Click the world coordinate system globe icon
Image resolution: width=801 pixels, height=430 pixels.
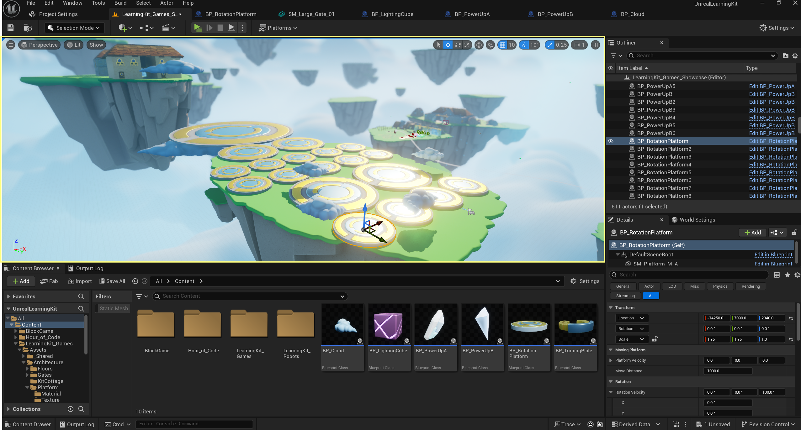point(479,45)
